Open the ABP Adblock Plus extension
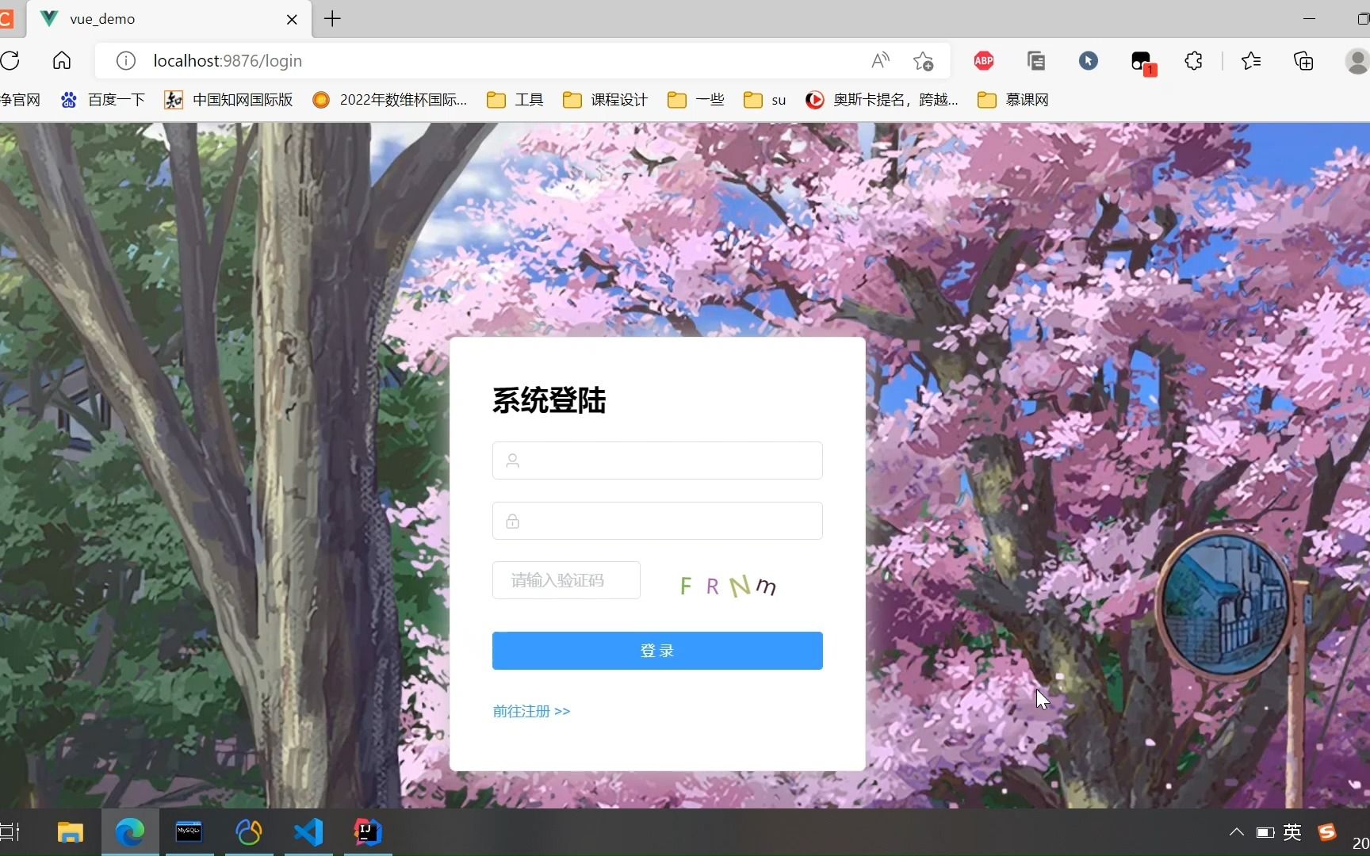Viewport: 1370px width, 856px height. pos(984,61)
